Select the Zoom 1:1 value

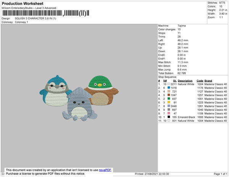click(x=221, y=18)
